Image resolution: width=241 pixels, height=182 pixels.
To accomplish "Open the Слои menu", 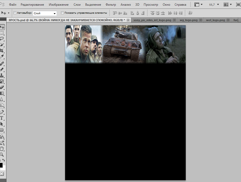I will click(x=77, y=5).
